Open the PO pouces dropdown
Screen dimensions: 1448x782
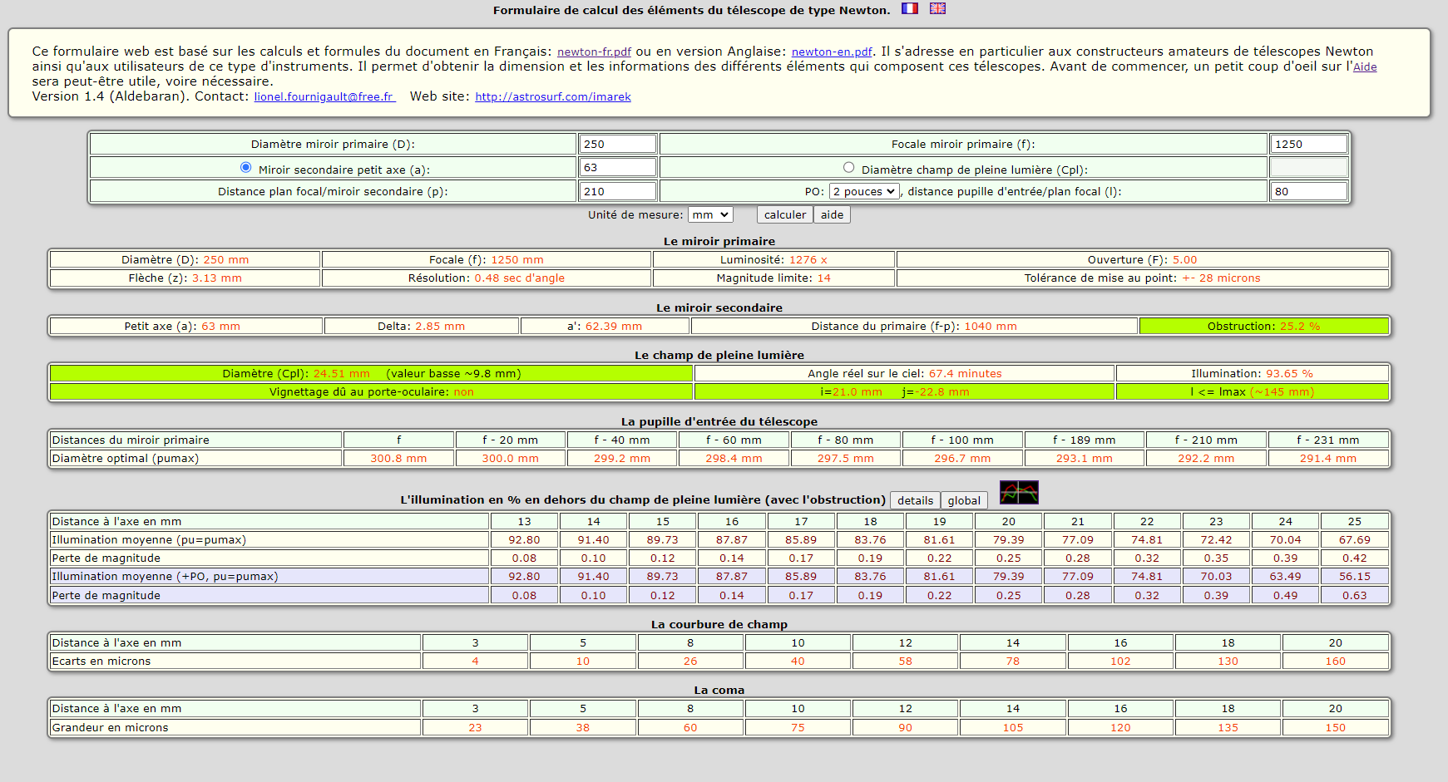pos(865,191)
